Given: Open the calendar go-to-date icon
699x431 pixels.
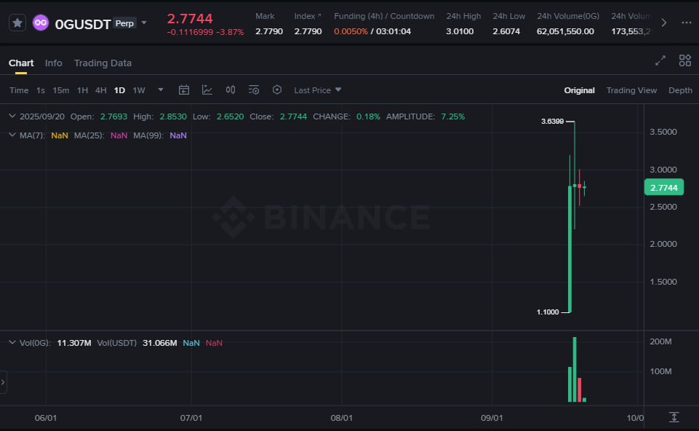Looking at the screenshot, I should click(184, 90).
